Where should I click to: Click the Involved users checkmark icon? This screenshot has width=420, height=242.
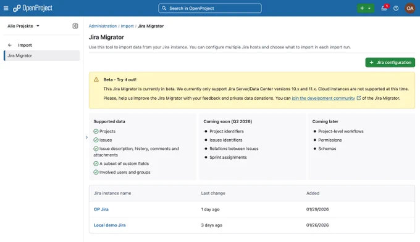pyautogui.click(x=96, y=172)
